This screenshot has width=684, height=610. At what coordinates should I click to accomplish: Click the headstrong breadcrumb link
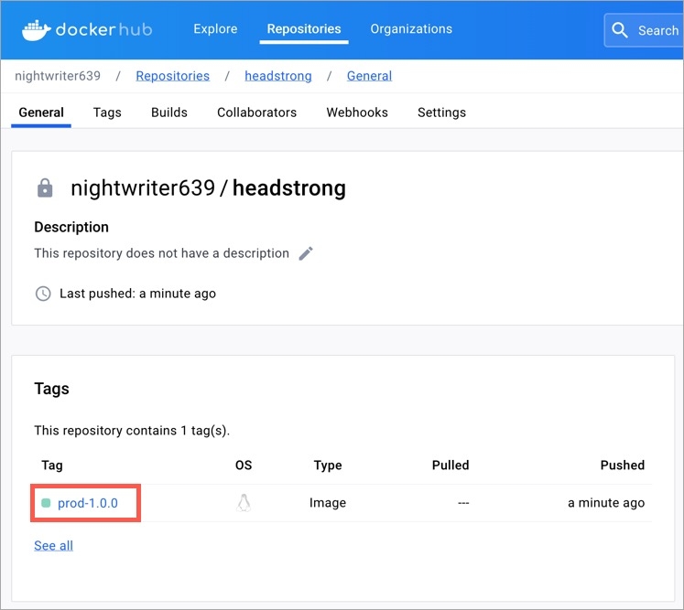click(x=278, y=76)
